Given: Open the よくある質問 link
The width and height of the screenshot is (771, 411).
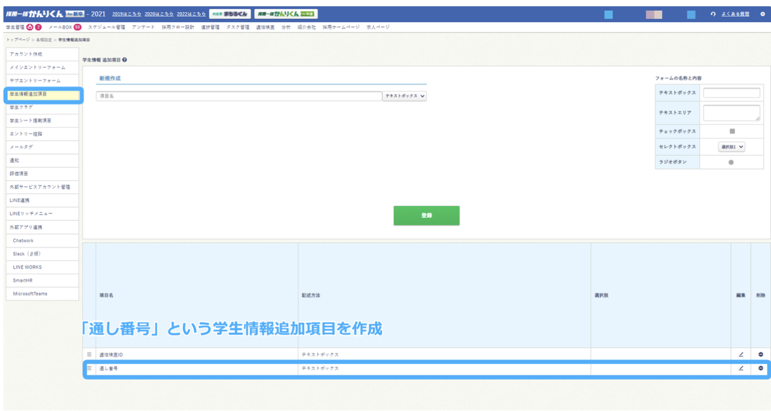Looking at the screenshot, I should tap(735, 14).
